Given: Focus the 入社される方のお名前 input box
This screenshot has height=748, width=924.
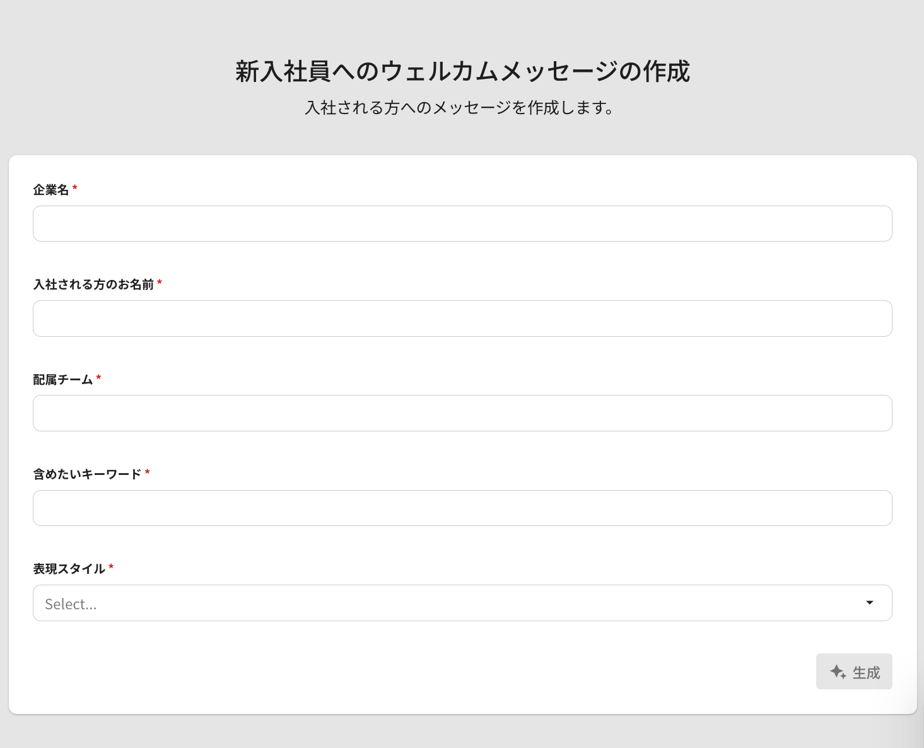Looking at the screenshot, I should [462, 318].
